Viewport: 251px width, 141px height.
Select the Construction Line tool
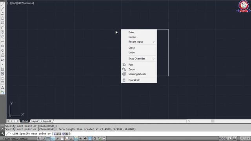click(3, 9)
